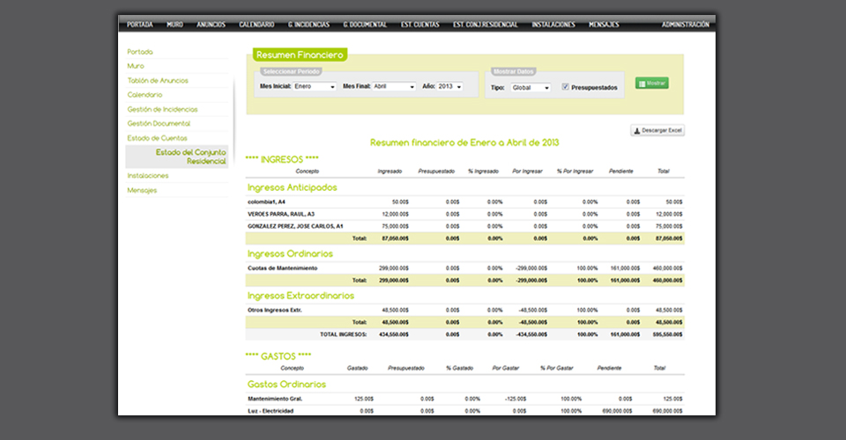Viewport: 846px width, 440px height.
Task: Open Mensajes sidebar link
Action: tap(143, 190)
